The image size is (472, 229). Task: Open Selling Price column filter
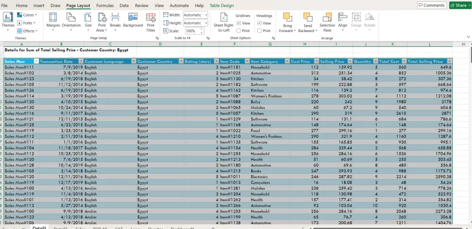coord(350,61)
